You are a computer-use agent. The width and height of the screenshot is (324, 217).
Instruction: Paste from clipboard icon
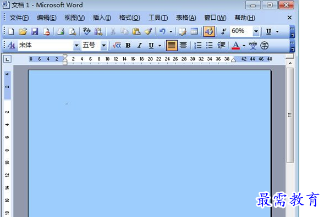click(x=136, y=31)
